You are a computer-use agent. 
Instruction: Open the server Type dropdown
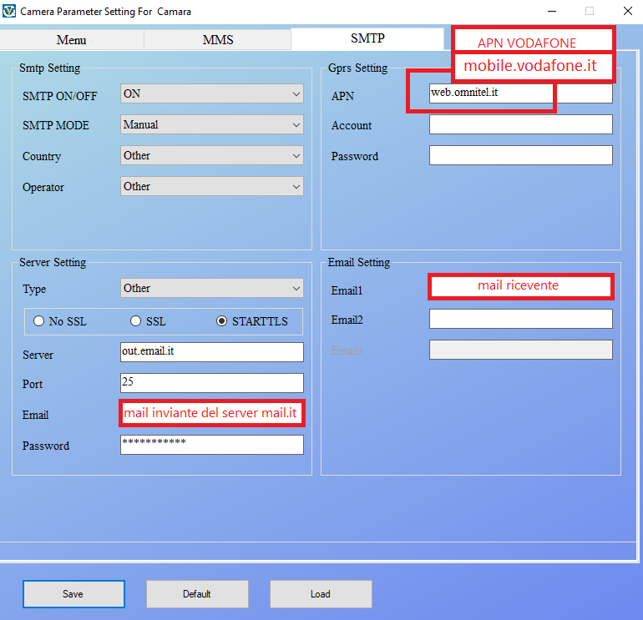(x=211, y=289)
